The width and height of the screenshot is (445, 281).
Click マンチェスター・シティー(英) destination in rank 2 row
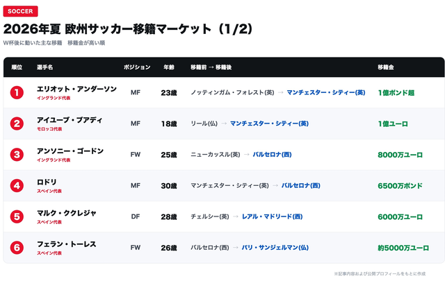269,124
